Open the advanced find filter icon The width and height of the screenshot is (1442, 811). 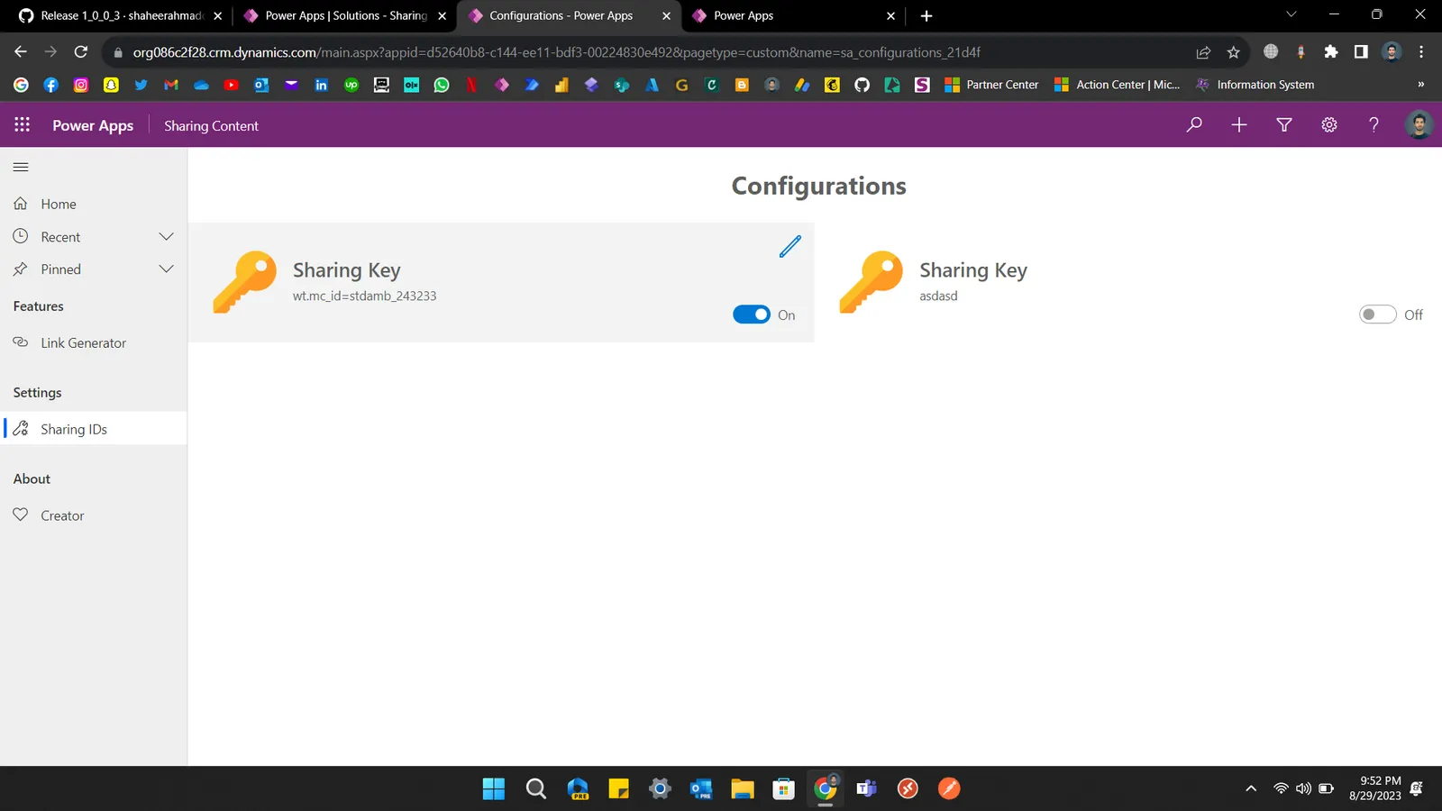point(1284,125)
